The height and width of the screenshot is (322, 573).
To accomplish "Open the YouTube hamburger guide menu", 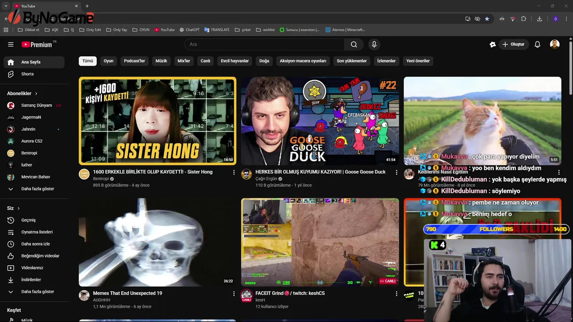I will pos(11,44).
